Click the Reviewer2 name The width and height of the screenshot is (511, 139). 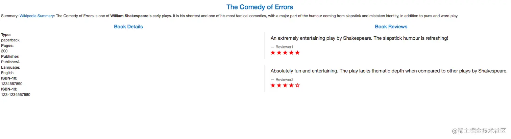pyautogui.click(x=284, y=80)
